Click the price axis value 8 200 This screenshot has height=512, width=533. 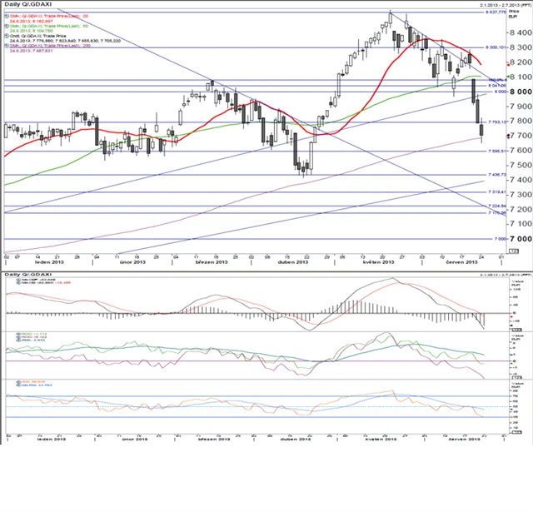point(521,62)
